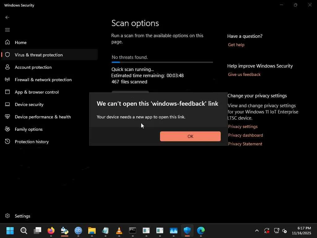The width and height of the screenshot is (317, 238).
Task: Click the network display tray icon
Action: (276, 231)
